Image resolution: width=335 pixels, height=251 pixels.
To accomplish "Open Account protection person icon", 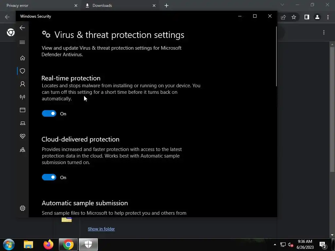I will coord(23,84).
